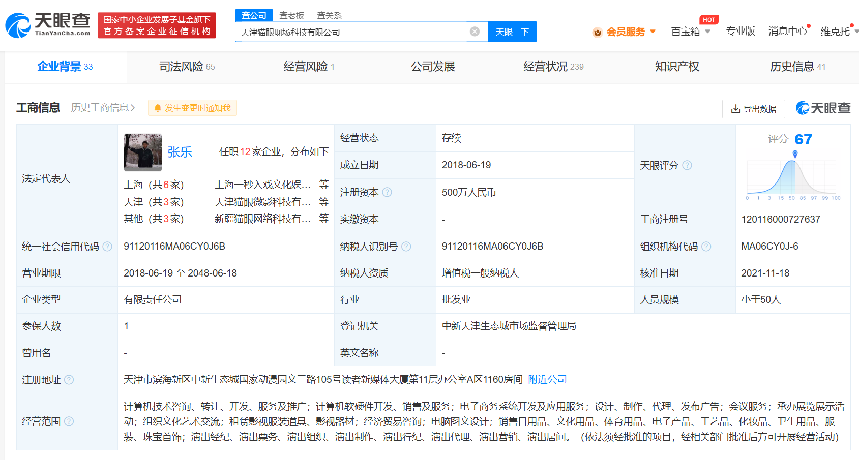Click the 天津 (共3家) entry
The height and width of the screenshot is (460, 859).
point(154,202)
